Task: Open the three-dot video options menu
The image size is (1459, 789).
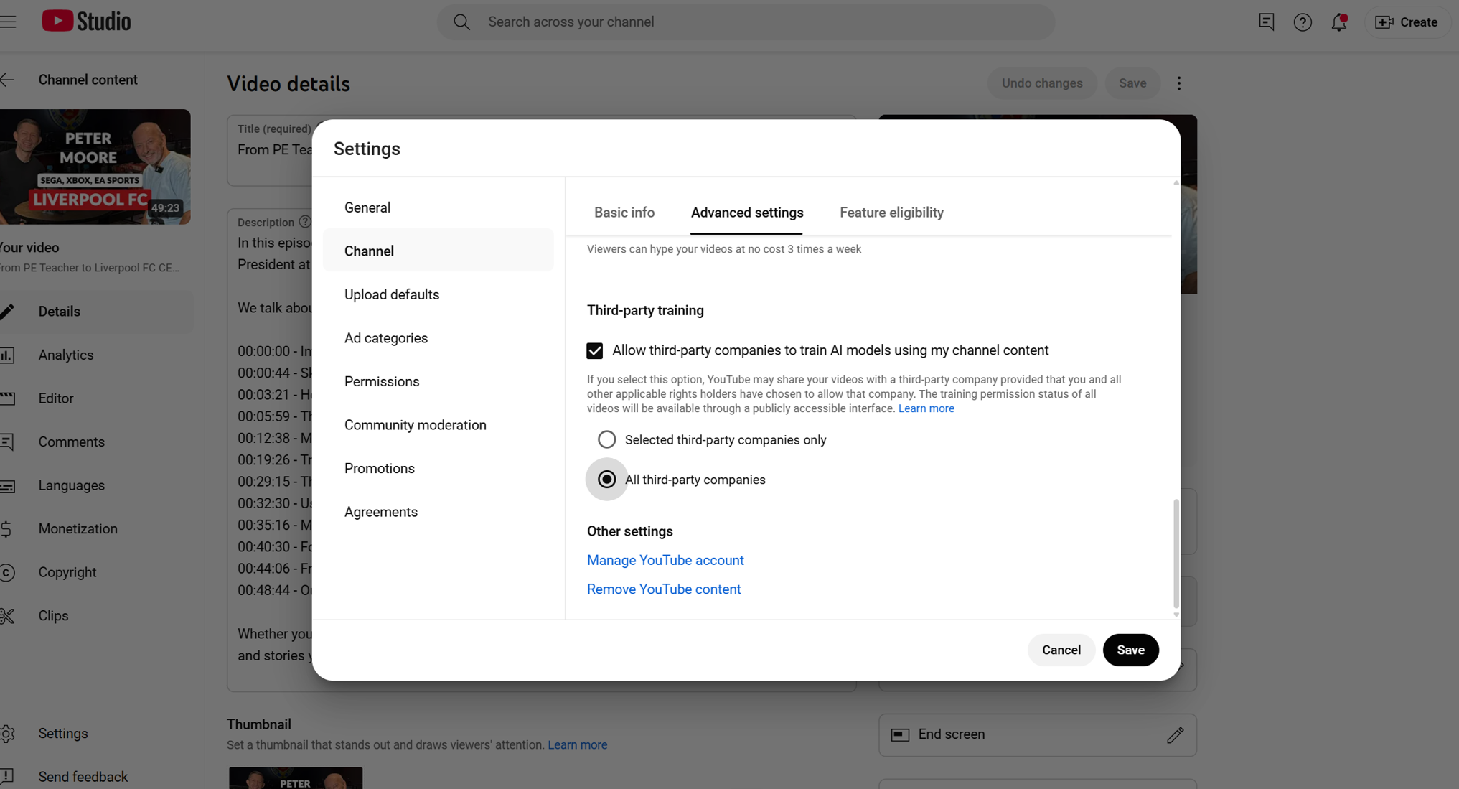Action: [1178, 83]
